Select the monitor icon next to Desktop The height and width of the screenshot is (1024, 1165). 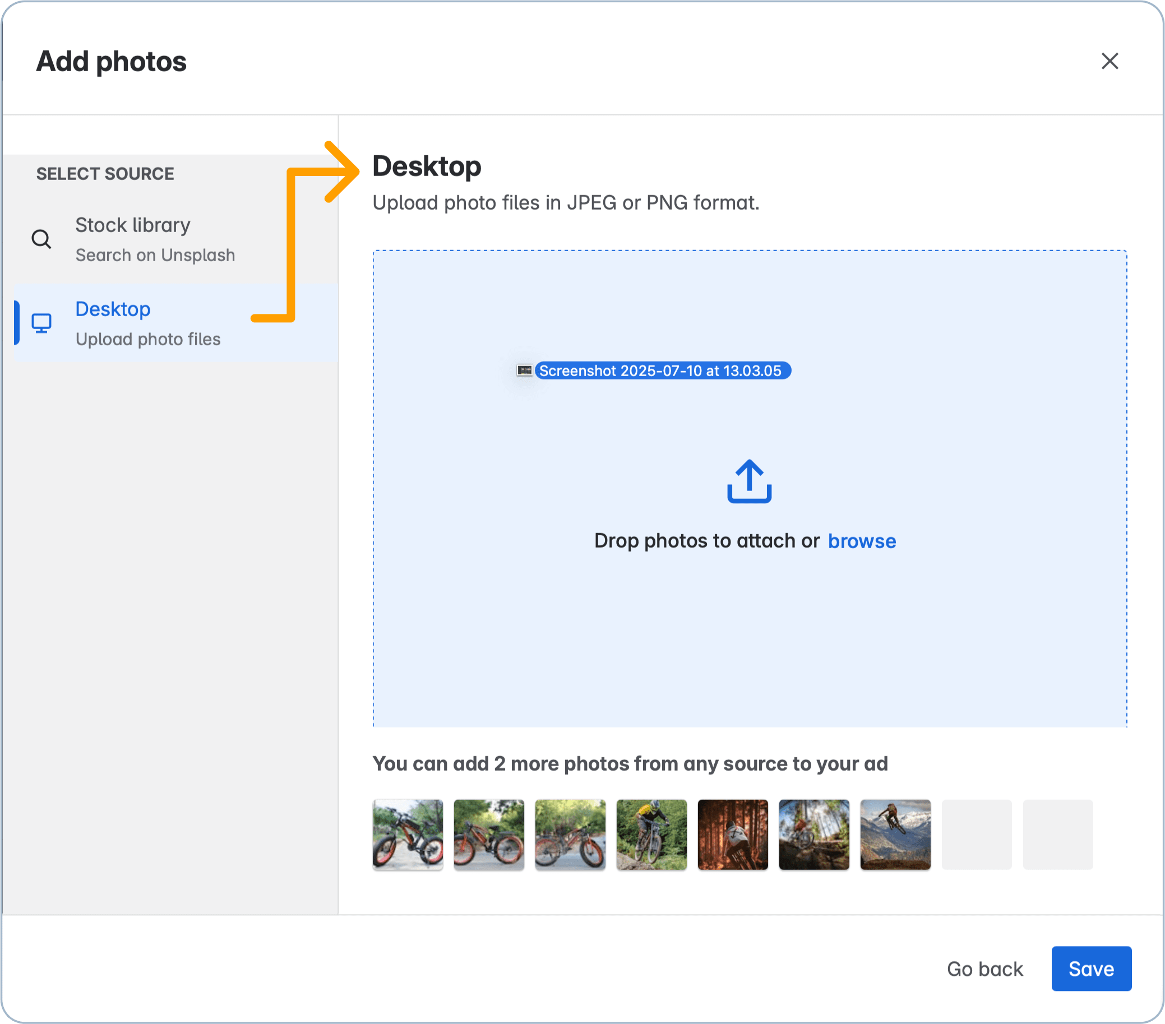[41, 322]
